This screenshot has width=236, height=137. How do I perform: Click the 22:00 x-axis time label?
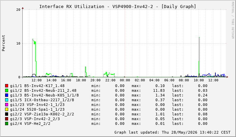[110, 80]
